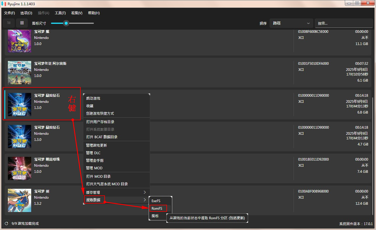Choose RomFS from the extract submenu

160,209
